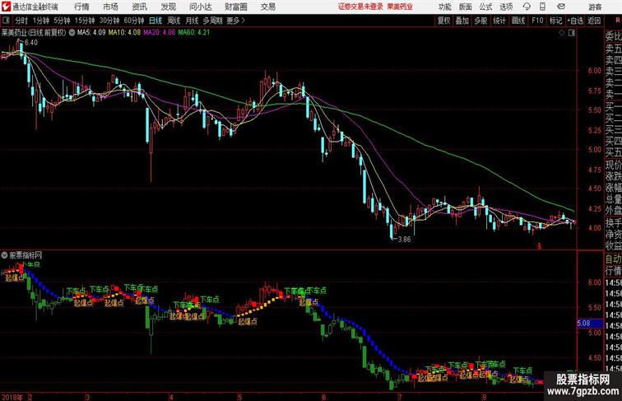The height and width of the screenshot is (401, 622).
Task: Click the 通达信 red logo icon
Action: coord(6,7)
